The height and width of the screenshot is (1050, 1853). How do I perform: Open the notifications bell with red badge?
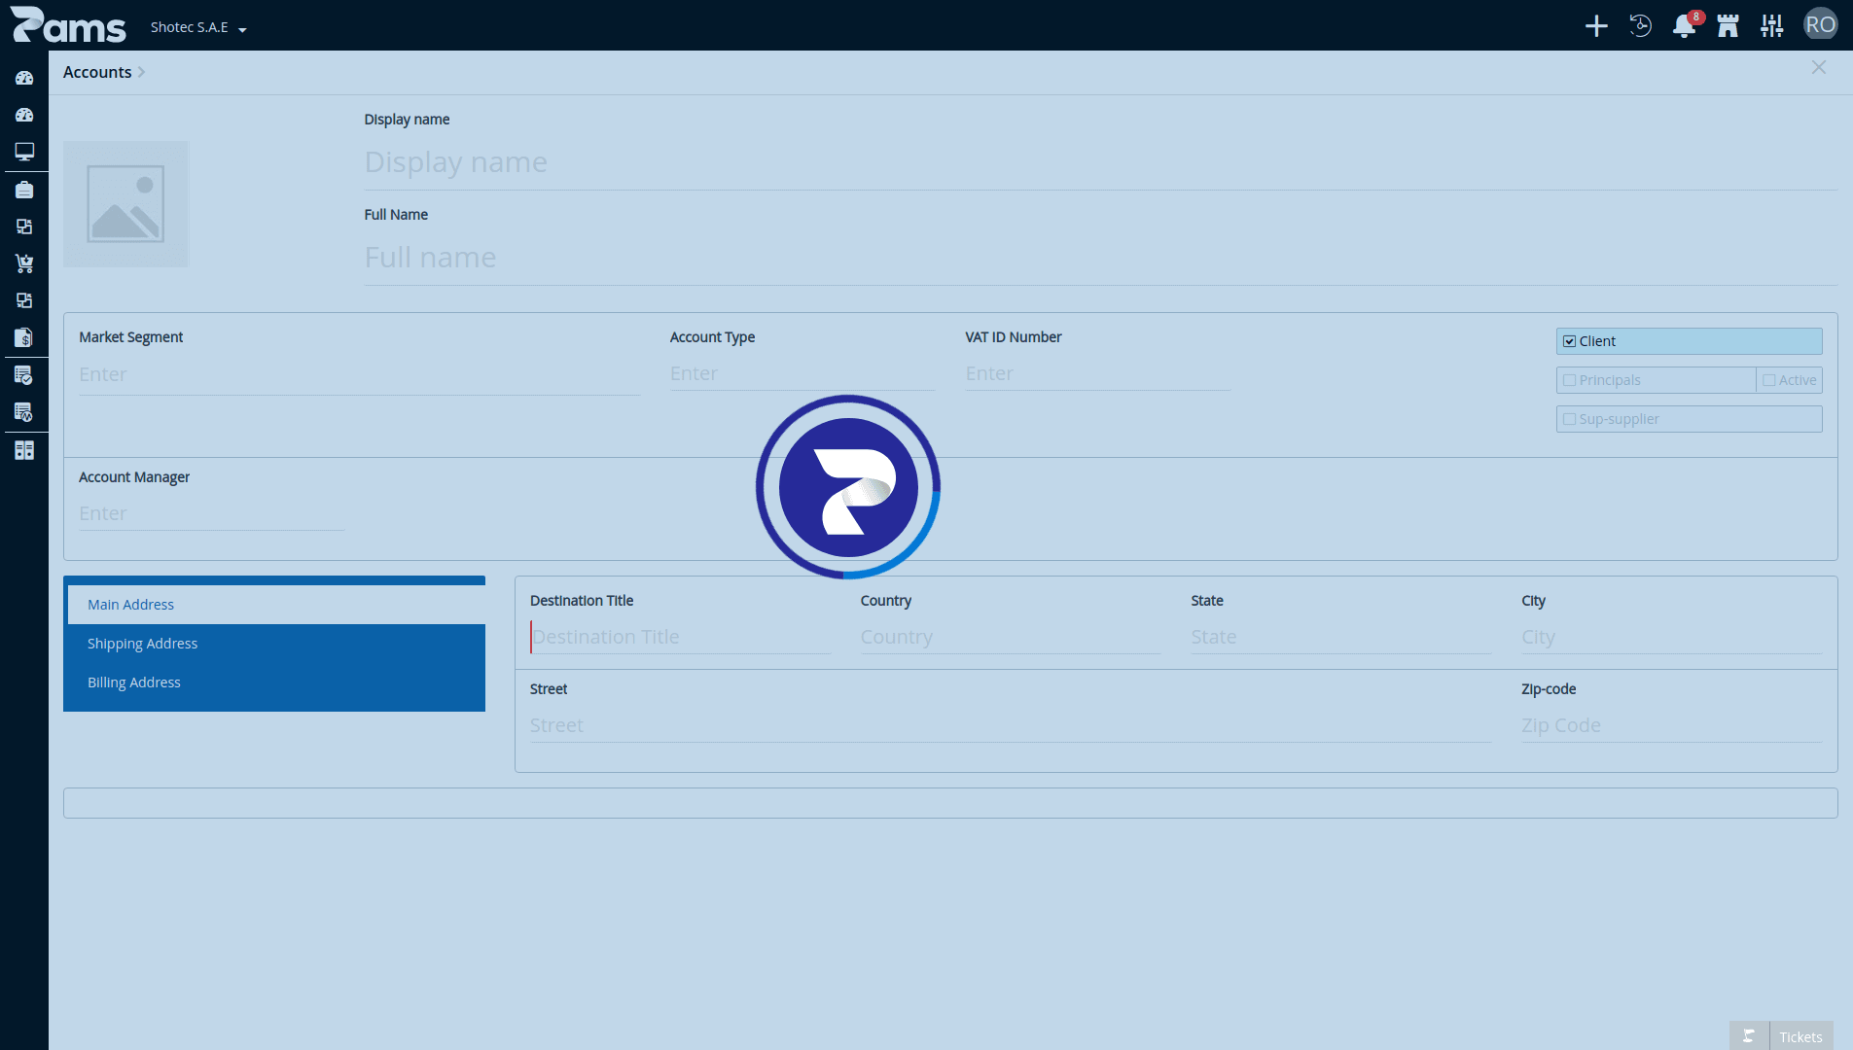1685,25
